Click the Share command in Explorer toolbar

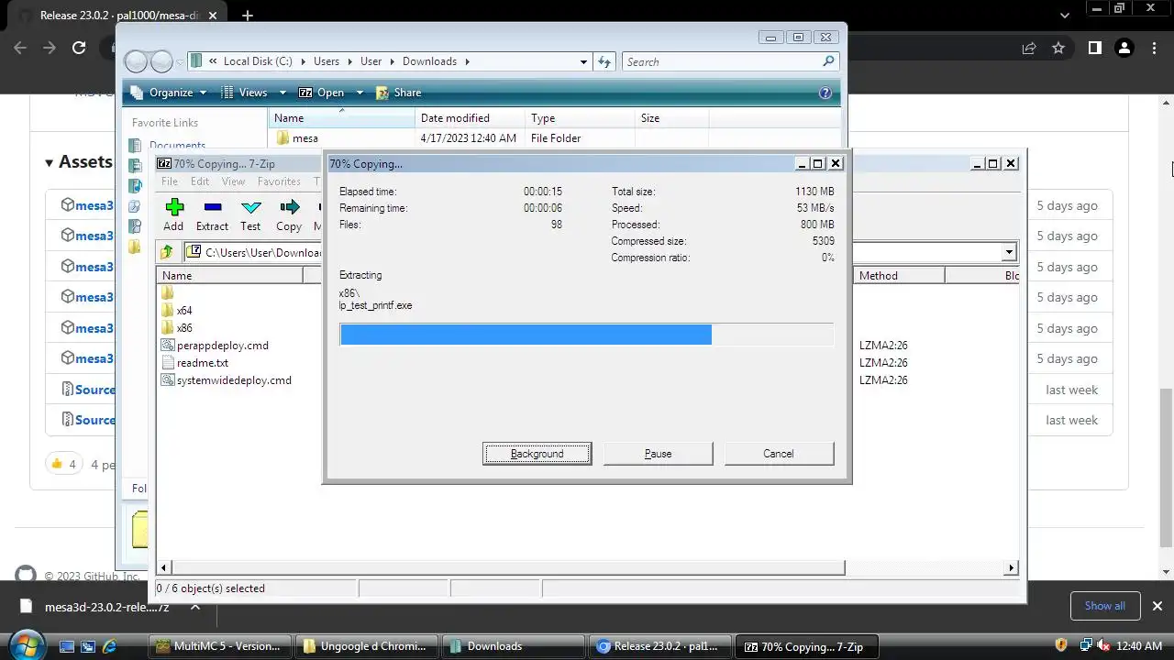coord(399,93)
